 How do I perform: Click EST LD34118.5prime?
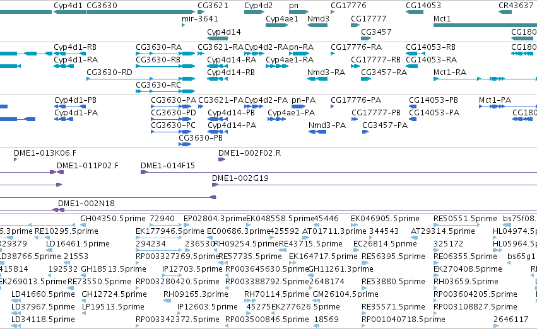[x=43, y=320]
